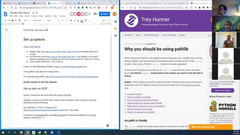Viewport: 240px width, 135px height.
Task: Open the View menu in Docs
Action: click(x=21, y=16)
